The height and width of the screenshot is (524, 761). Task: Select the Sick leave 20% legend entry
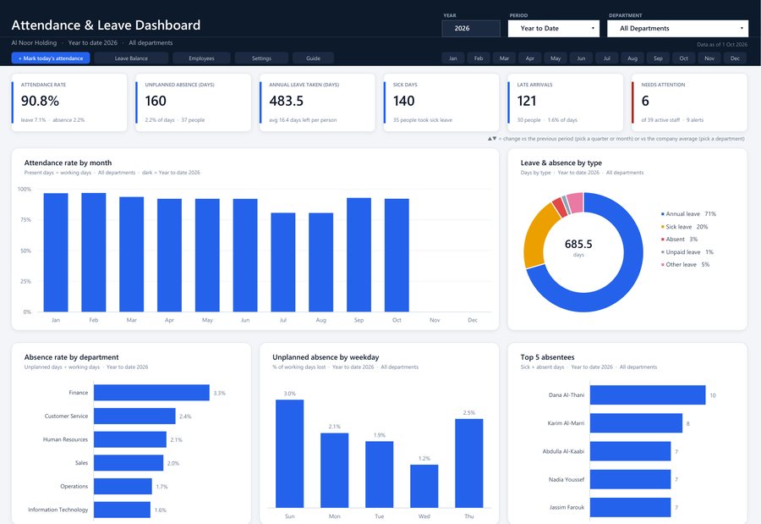click(684, 227)
